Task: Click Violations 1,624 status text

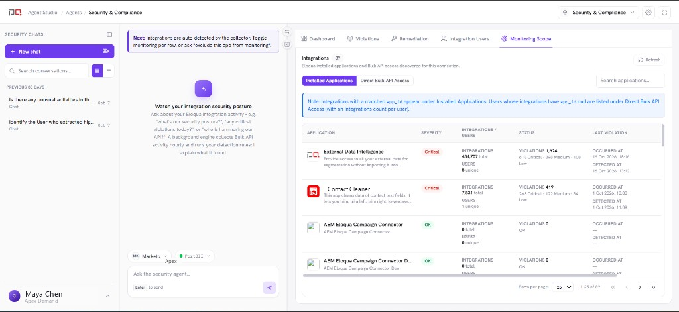Action: pyautogui.click(x=538, y=150)
